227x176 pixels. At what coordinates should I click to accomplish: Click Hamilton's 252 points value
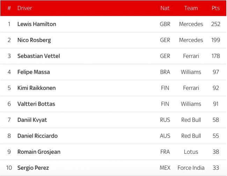coord(215,24)
